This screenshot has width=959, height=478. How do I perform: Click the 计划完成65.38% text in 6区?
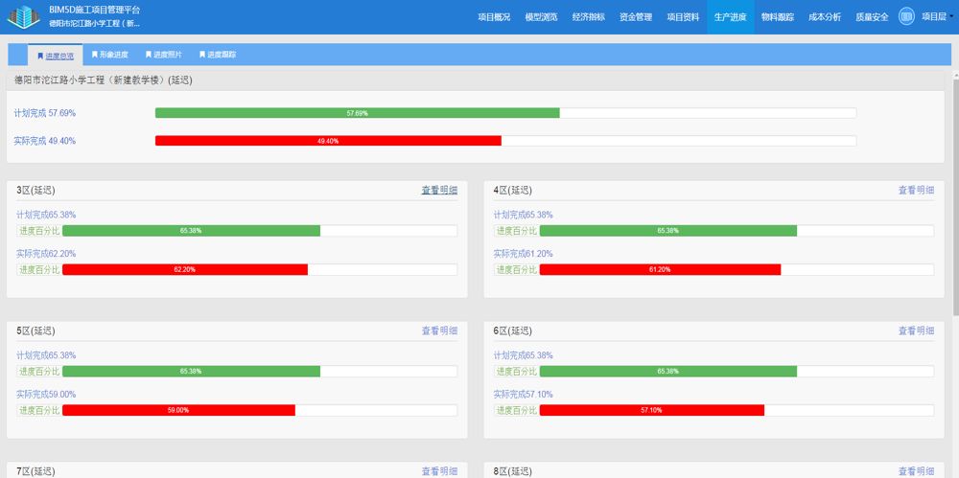524,355
